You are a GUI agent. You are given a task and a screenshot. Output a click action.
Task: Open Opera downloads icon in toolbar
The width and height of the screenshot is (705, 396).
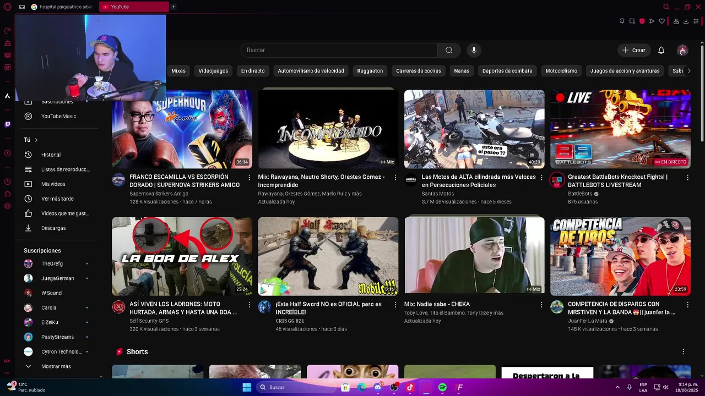pos(686,21)
